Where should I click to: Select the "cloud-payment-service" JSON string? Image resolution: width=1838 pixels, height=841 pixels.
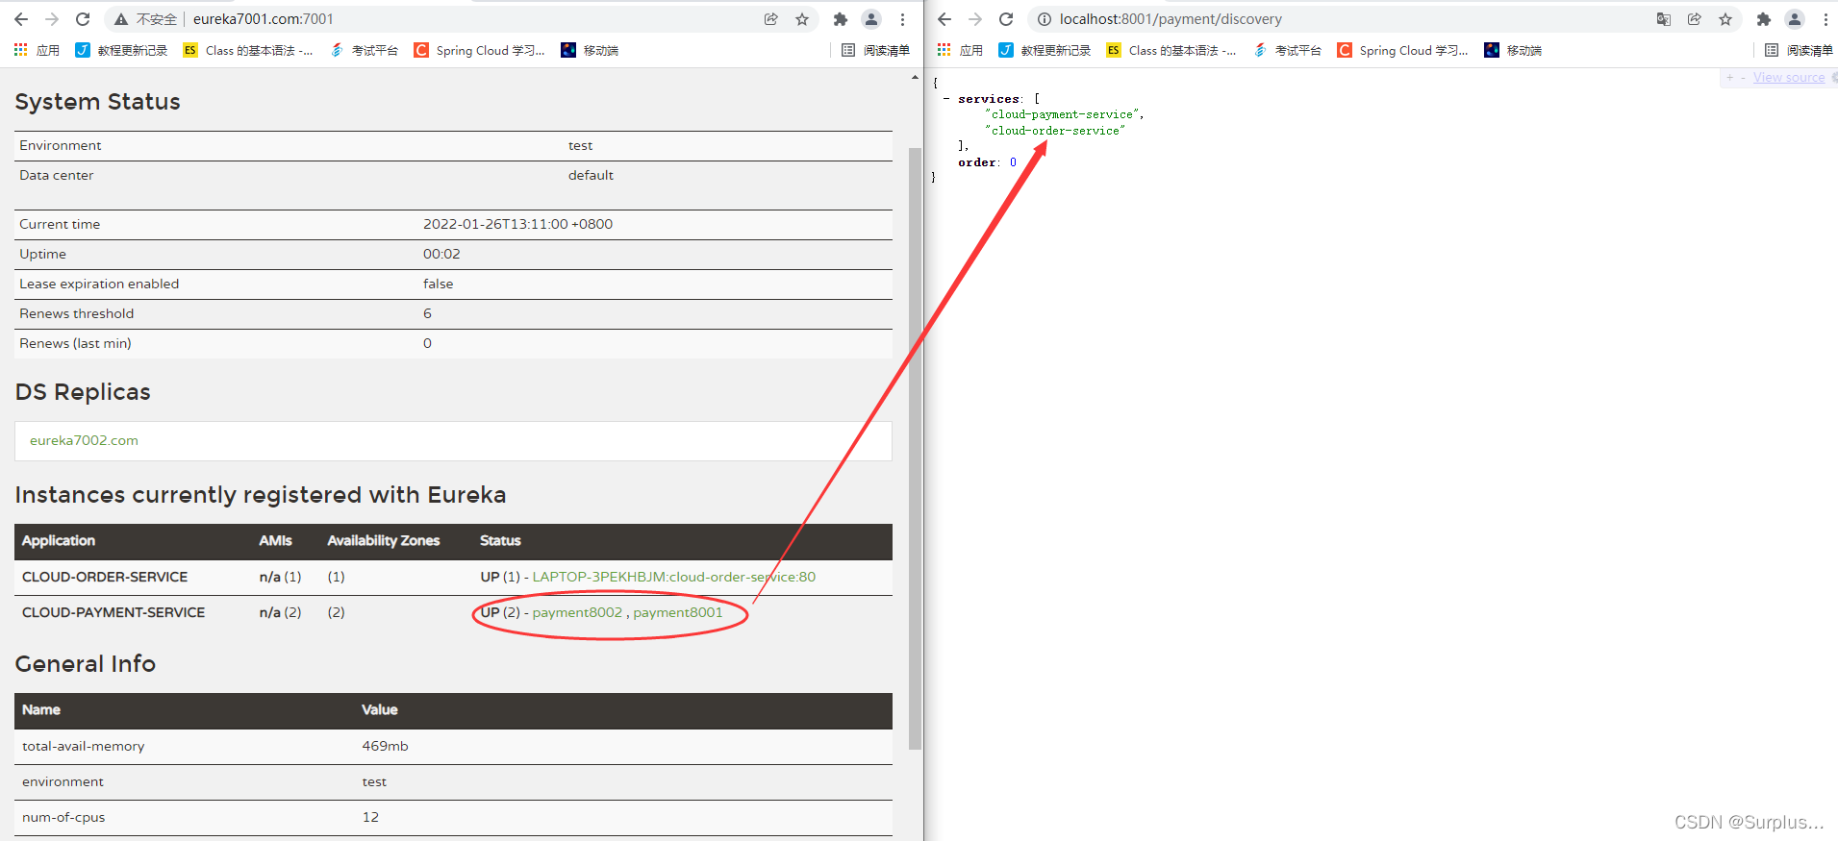point(1063,114)
